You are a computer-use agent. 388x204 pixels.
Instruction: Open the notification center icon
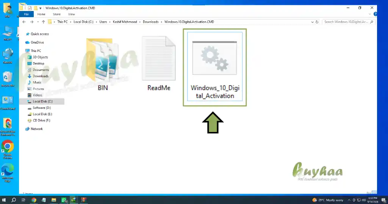pyautogui.click(x=383, y=200)
